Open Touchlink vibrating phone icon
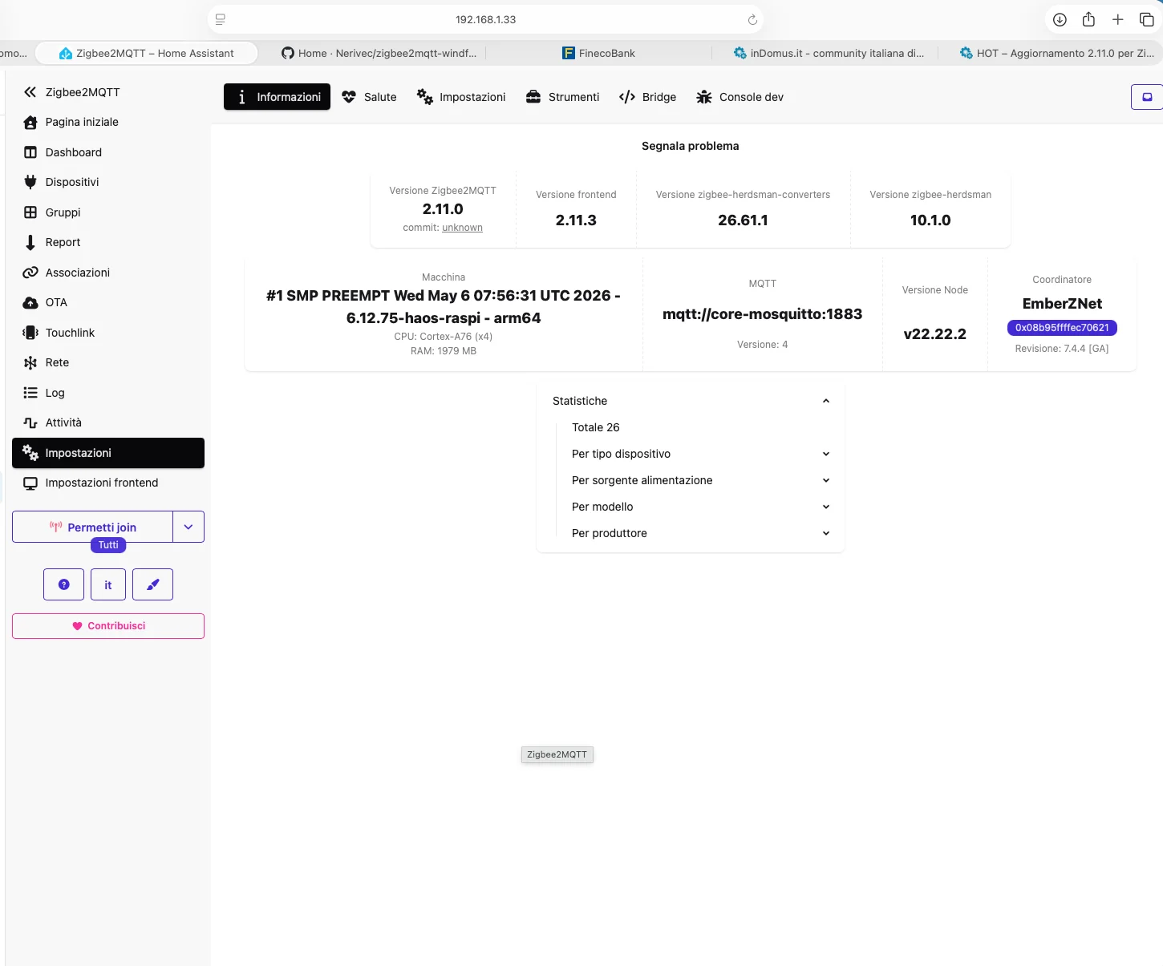Image resolution: width=1163 pixels, height=966 pixels. (x=30, y=333)
